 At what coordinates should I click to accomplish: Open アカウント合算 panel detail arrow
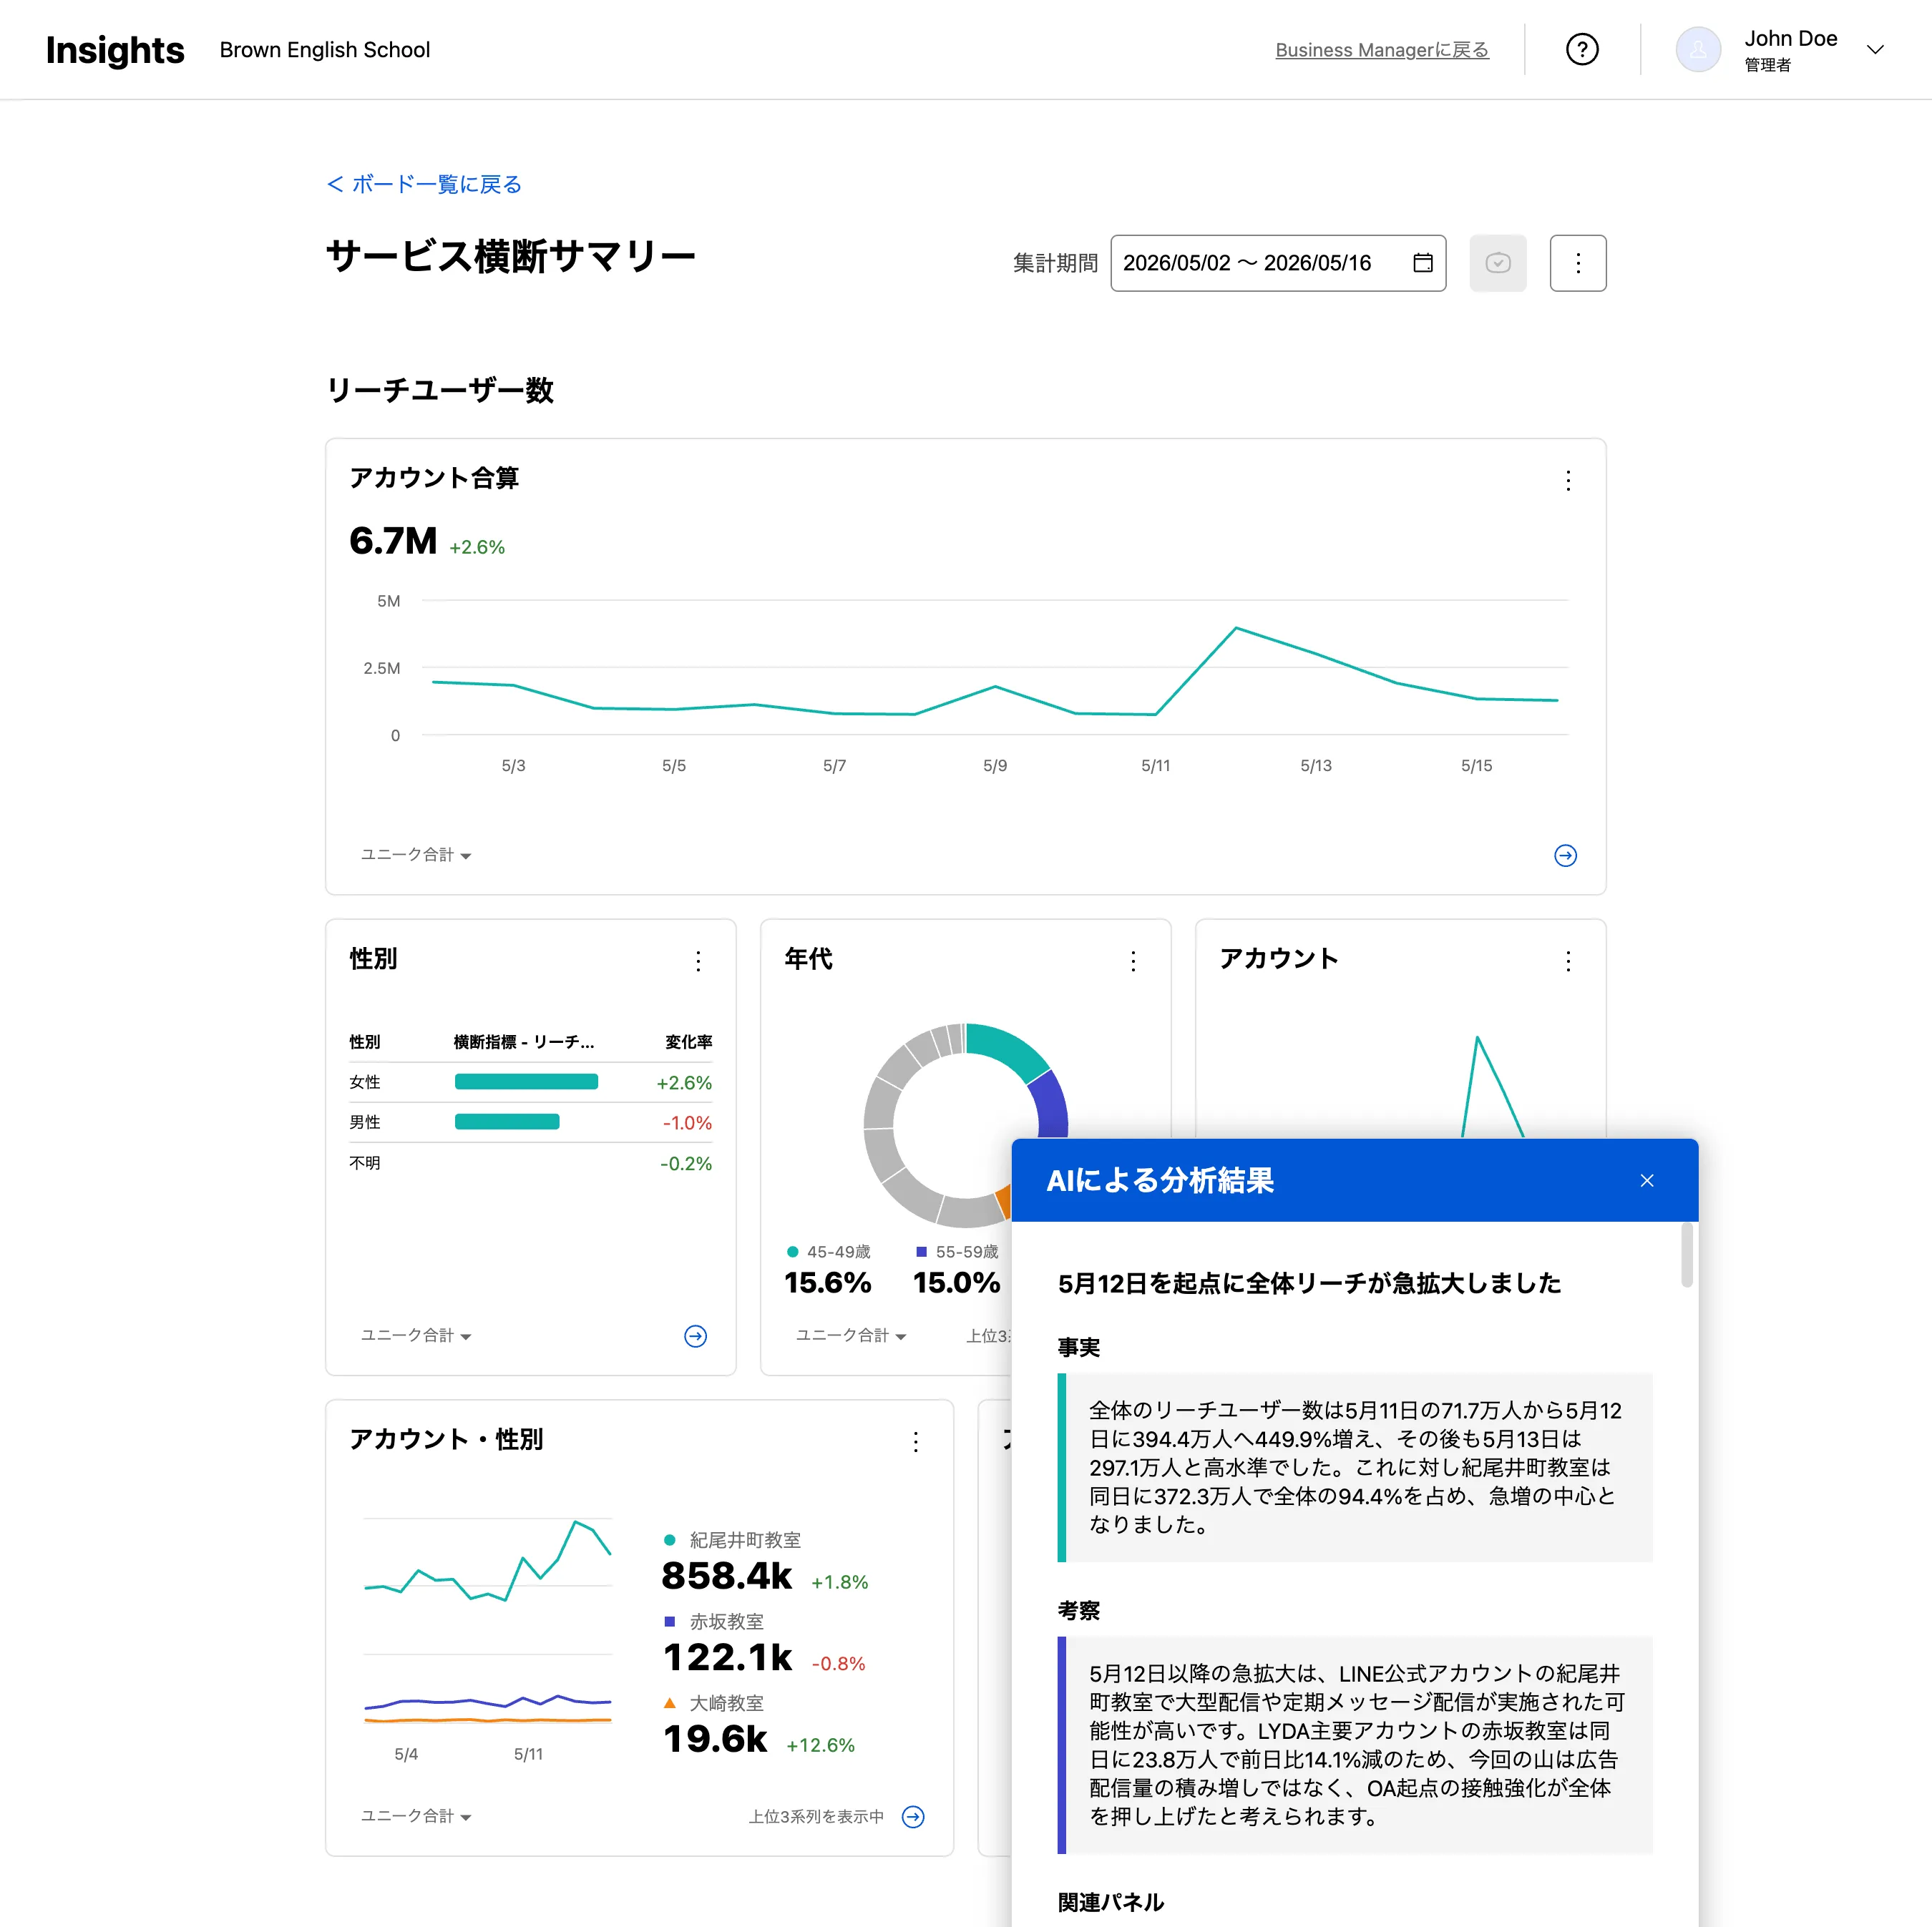coord(1566,855)
